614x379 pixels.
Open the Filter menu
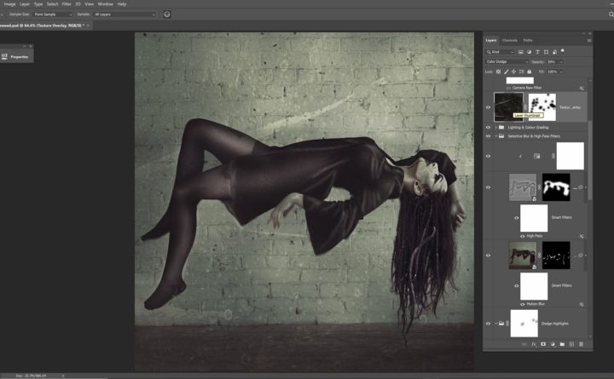[67, 4]
